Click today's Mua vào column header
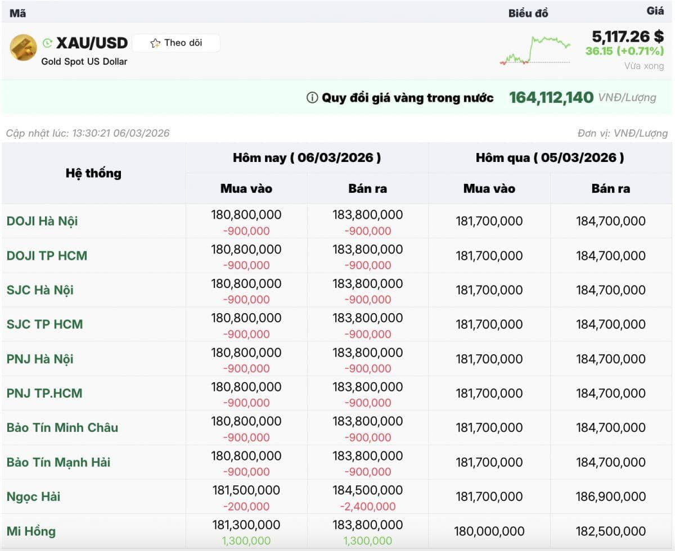Viewport: 675px width, 551px height. 246,189
